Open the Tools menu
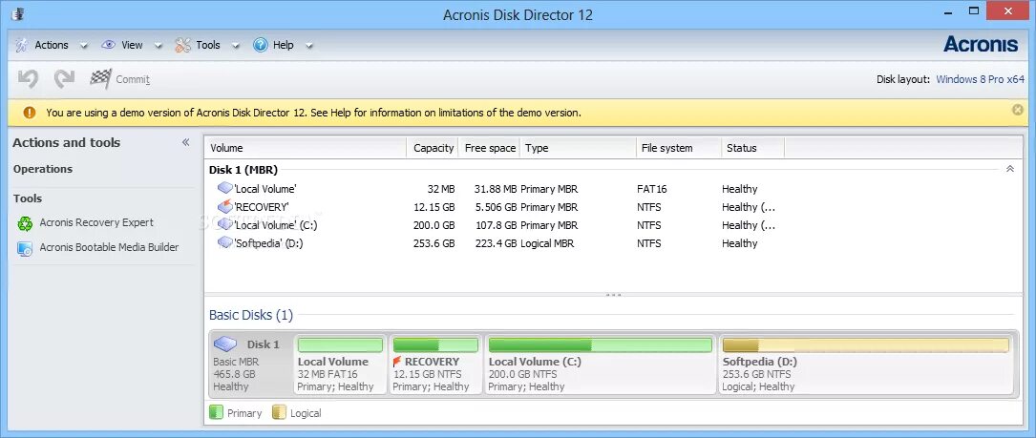The image size is (1036, 438). point(199,45)
